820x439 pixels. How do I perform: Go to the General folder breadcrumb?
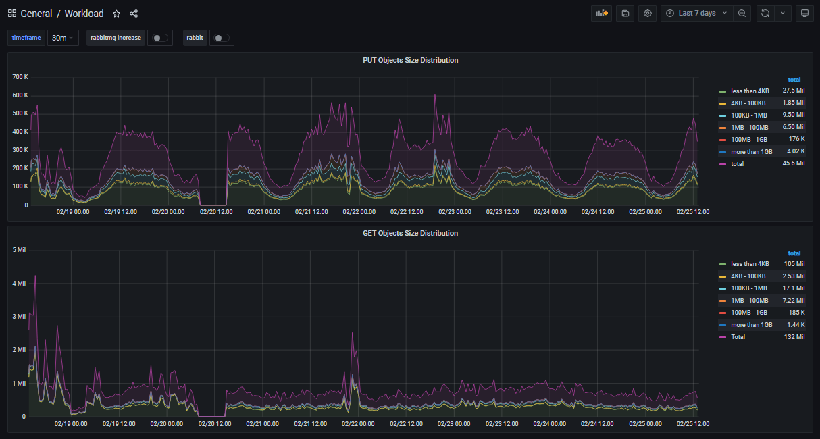click(x=36, y=14)
